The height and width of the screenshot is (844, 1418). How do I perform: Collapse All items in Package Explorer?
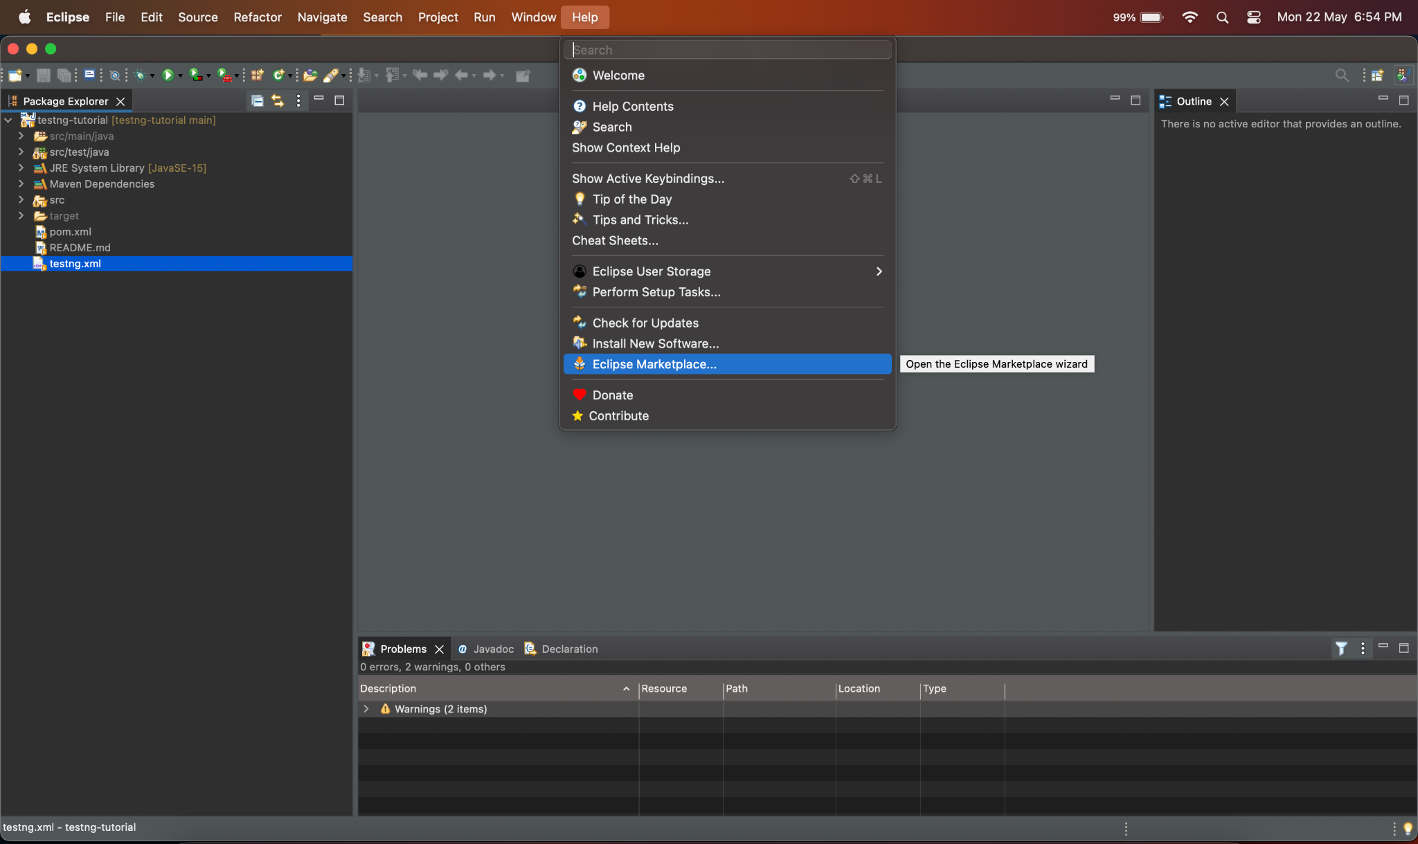[256, 100]
